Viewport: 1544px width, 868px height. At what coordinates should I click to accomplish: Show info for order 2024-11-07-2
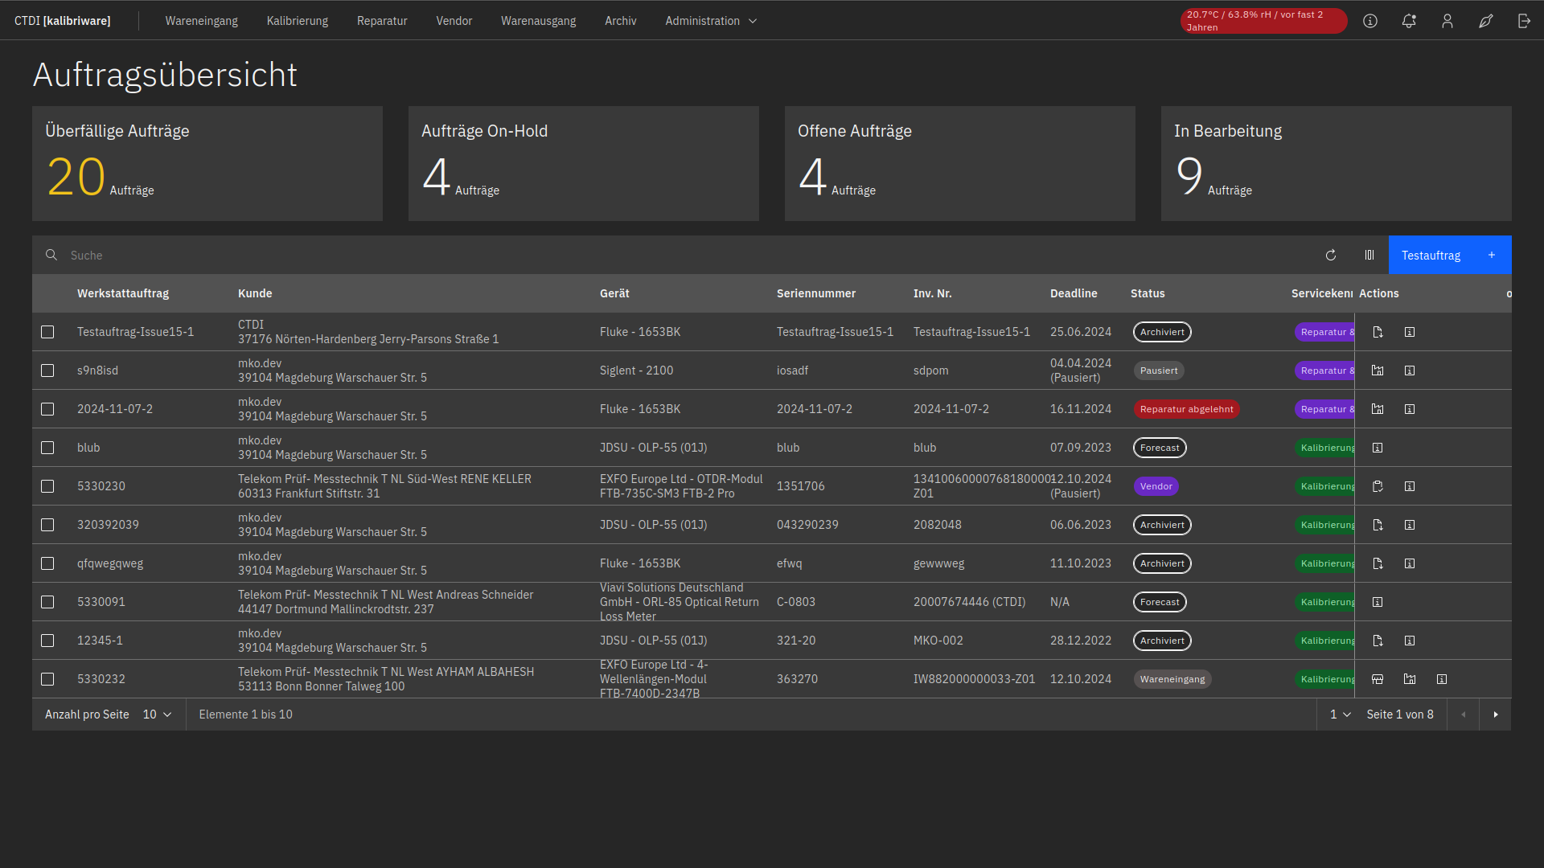1410,409
